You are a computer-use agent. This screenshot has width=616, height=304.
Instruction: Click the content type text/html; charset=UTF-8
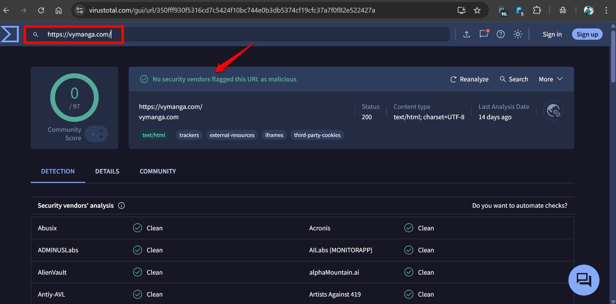[x=429, y=117]
